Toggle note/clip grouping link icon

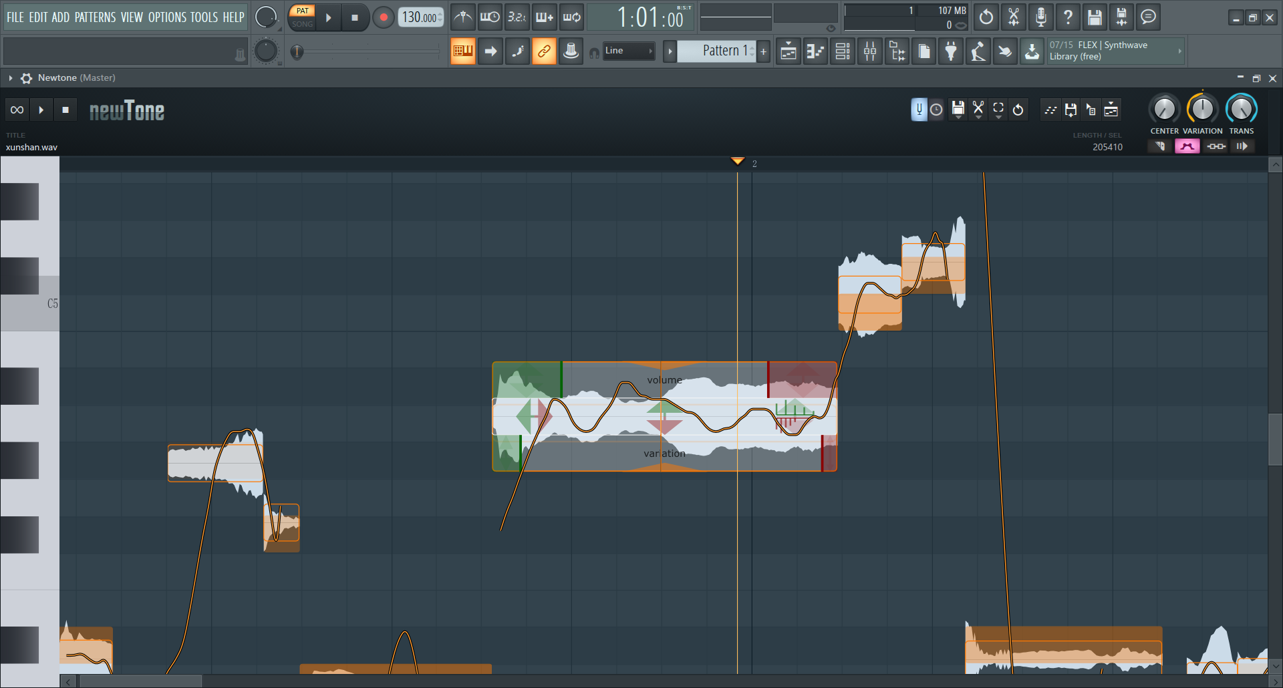click(x=544, y=51)
